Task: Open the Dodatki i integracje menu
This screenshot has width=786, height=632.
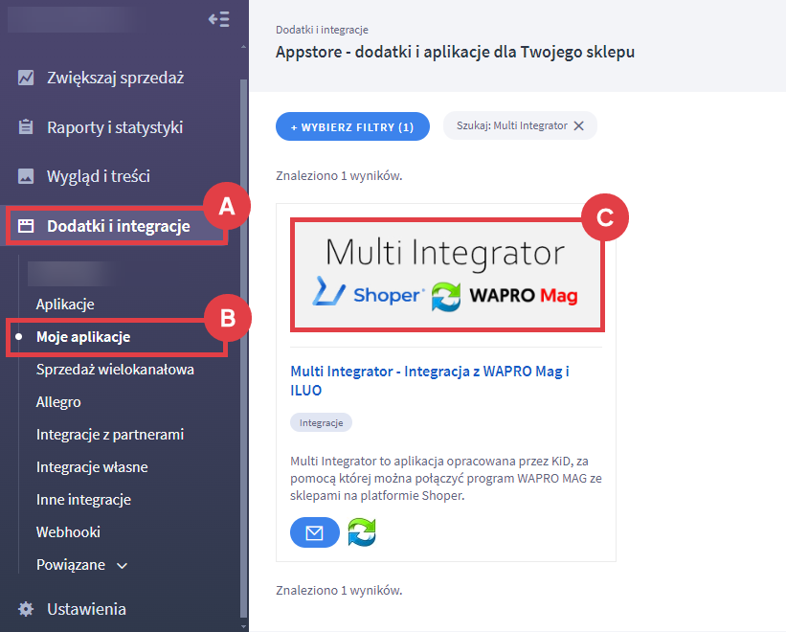Action: (117, 226)
